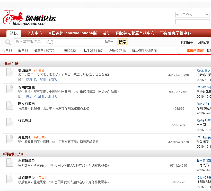The width and height of the screenshot is (211, 191).
Task: Click the 切换到宽版 link
Action: (196, 51)
